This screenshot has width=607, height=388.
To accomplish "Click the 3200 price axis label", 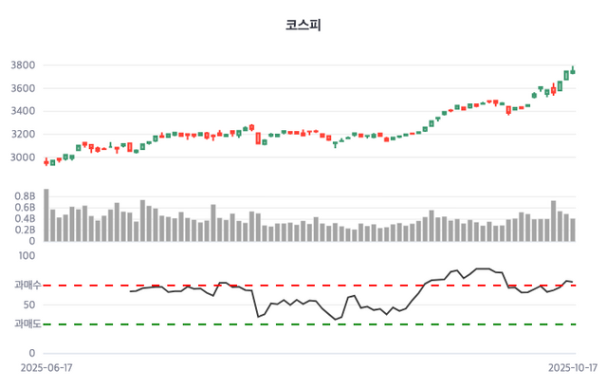I will (x=23, y=134).
